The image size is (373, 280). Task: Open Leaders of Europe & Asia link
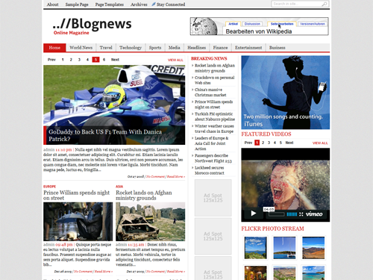[212, 143]
